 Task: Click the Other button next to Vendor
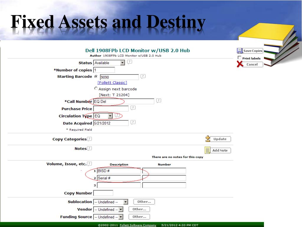(139, 209)
